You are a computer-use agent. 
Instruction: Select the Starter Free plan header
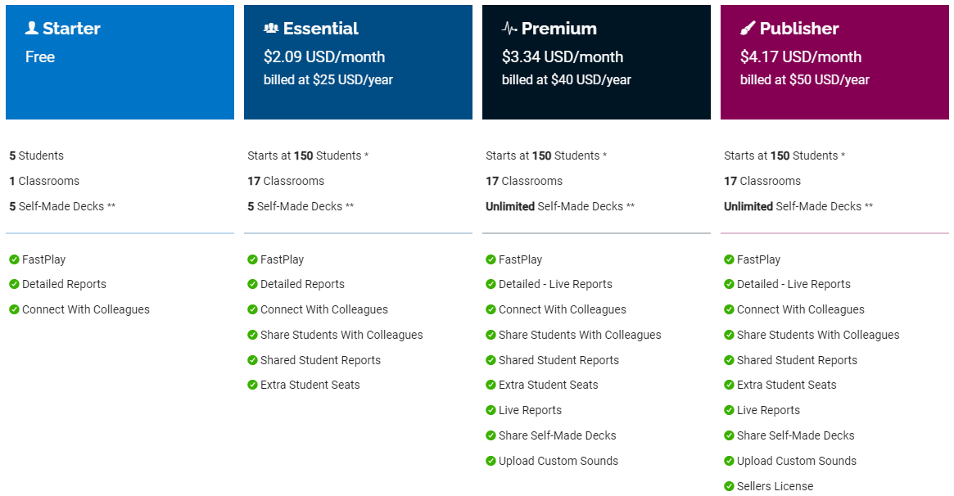(x=120, y=62)
